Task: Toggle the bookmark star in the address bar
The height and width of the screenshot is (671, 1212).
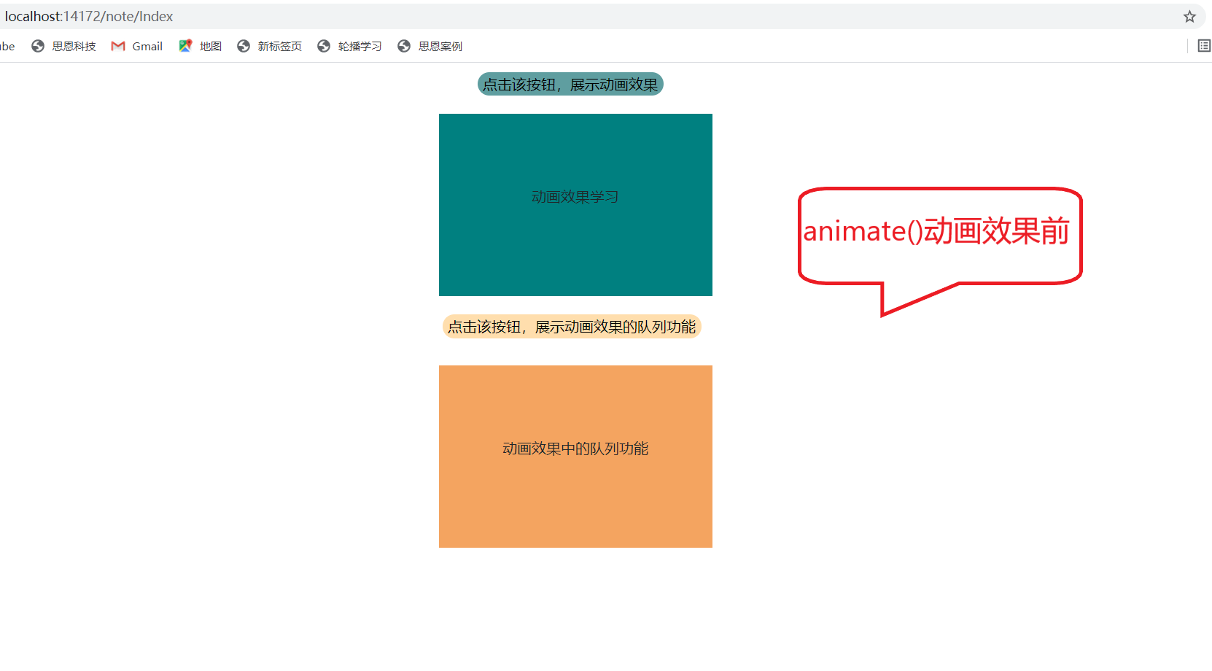Action: [x=1188, y=16]
